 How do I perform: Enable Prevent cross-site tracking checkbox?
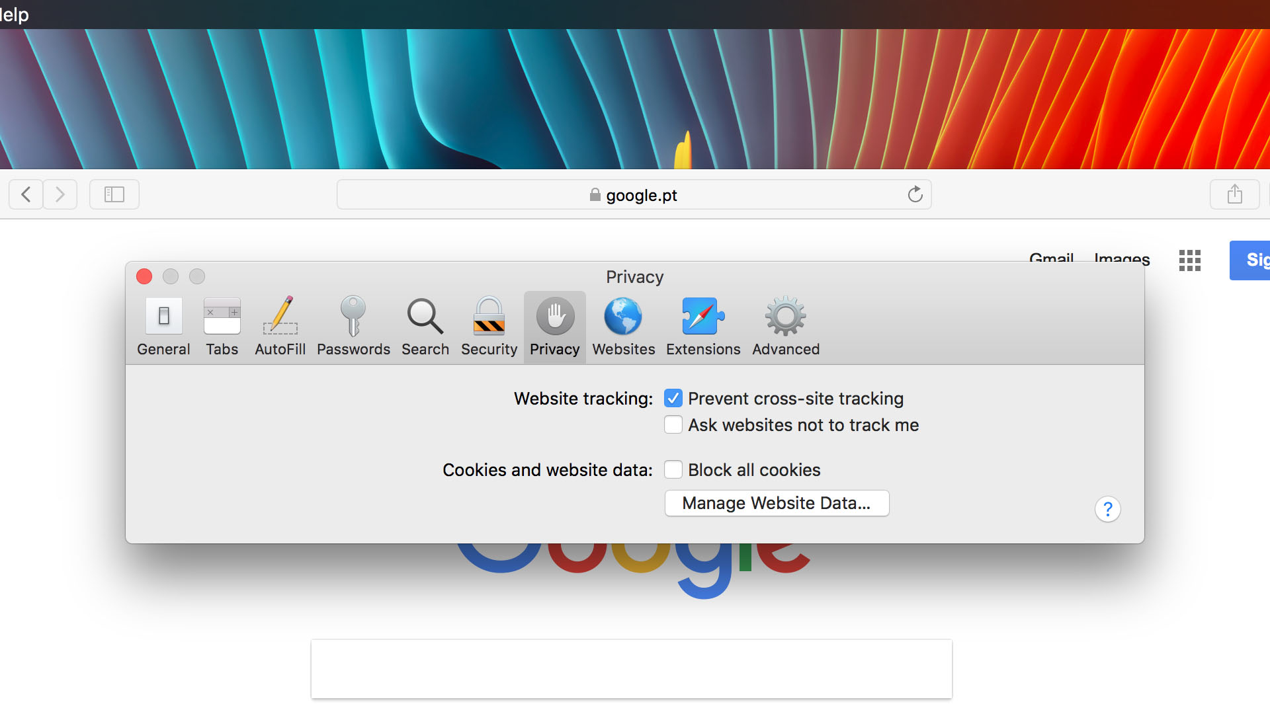pos(673,399)
